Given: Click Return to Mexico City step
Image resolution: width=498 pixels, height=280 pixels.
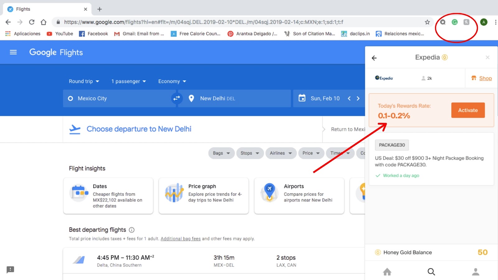Looking at the screenshot, I should pos(348,129).
